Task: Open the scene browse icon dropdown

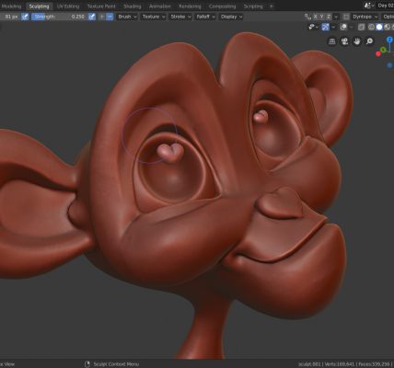Action: (368, 6)
